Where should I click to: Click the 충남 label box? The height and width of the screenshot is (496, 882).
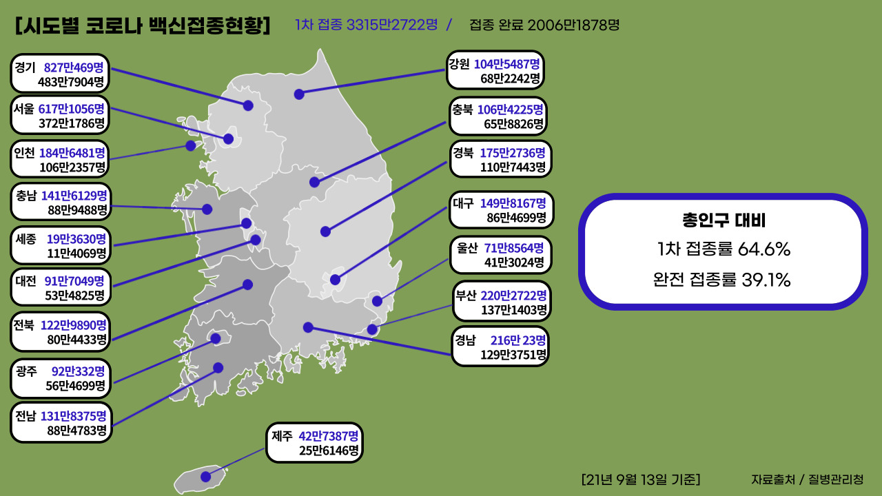(61, 202)
